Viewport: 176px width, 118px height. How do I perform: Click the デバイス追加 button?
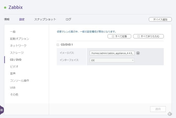click(x=160, y=20)
